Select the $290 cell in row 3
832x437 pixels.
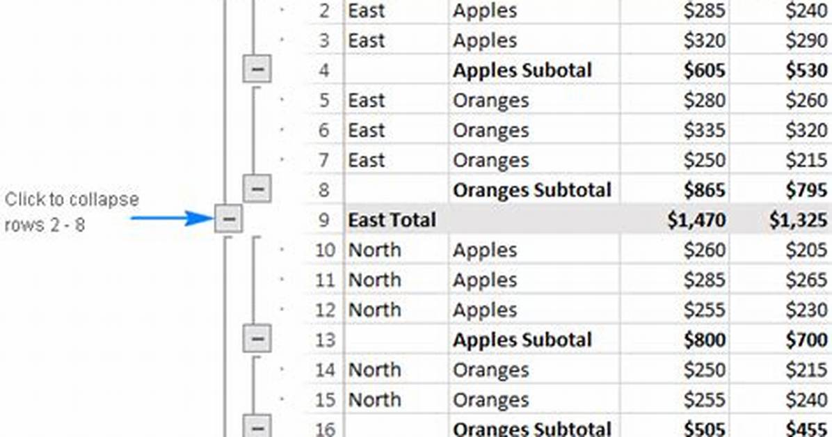[781, 40]
